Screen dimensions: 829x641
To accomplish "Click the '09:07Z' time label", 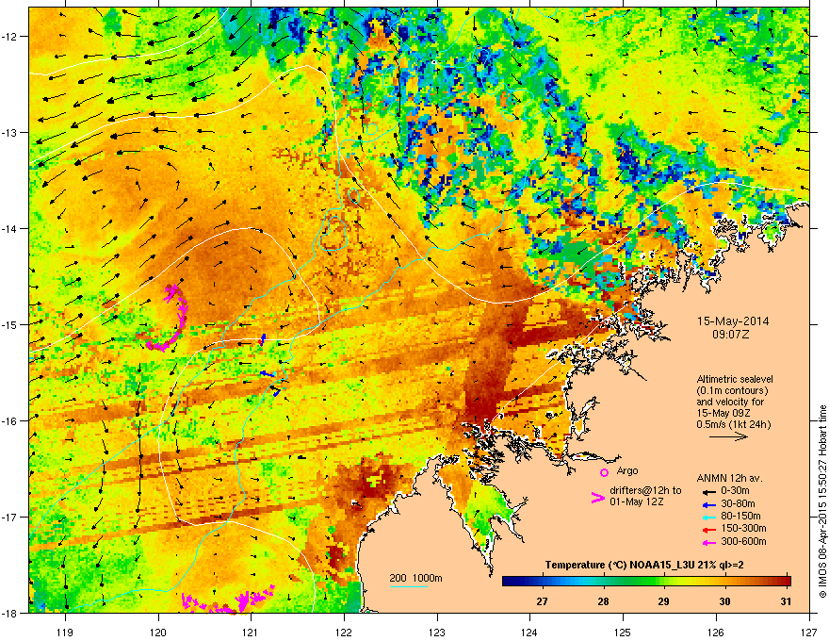I will pos(733,335).
